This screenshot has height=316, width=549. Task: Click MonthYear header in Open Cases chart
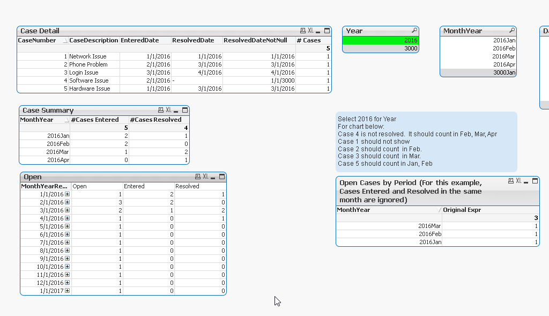389,210
